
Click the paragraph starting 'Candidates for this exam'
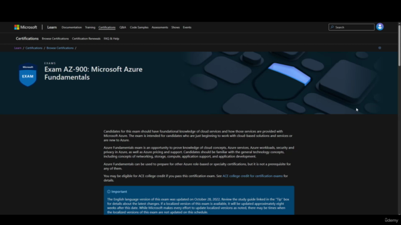pyautogui.click(x=198, y=136)
